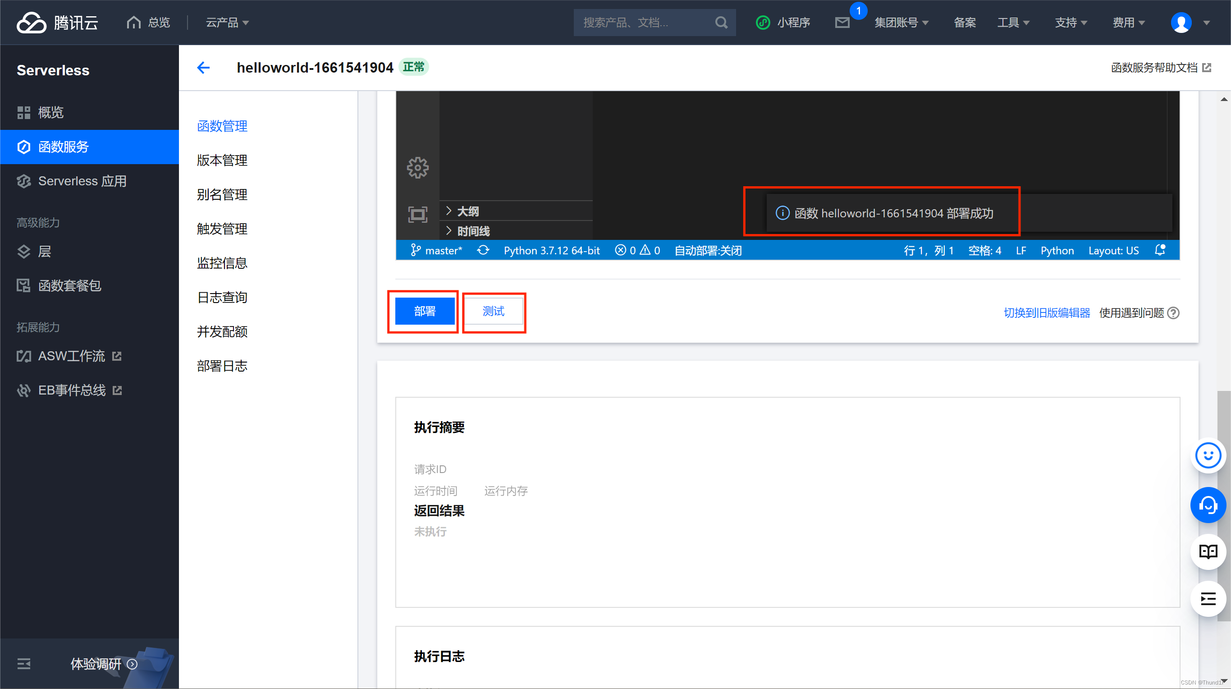1231x689 pixels.
Task: Select Python 3.7.12 64-bit interpreter
Action: pyautogui.click(x=551, y=250)
